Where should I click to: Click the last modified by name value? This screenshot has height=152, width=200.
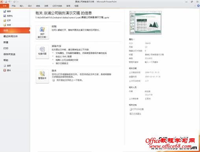click(x=148, y=99)
